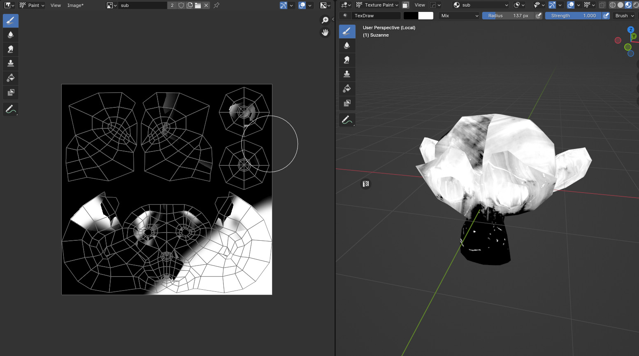Open the Paint mode dropdown
The height and width of the screenshot is (356, 639).
(32, 5)
